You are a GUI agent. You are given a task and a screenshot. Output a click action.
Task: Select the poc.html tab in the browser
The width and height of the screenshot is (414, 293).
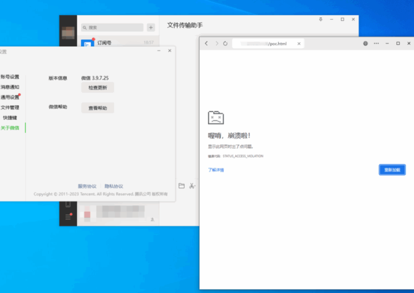(x=268, y=44)
